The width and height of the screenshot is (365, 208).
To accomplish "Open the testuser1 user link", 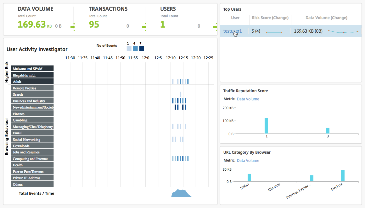I will coord(232,31).
